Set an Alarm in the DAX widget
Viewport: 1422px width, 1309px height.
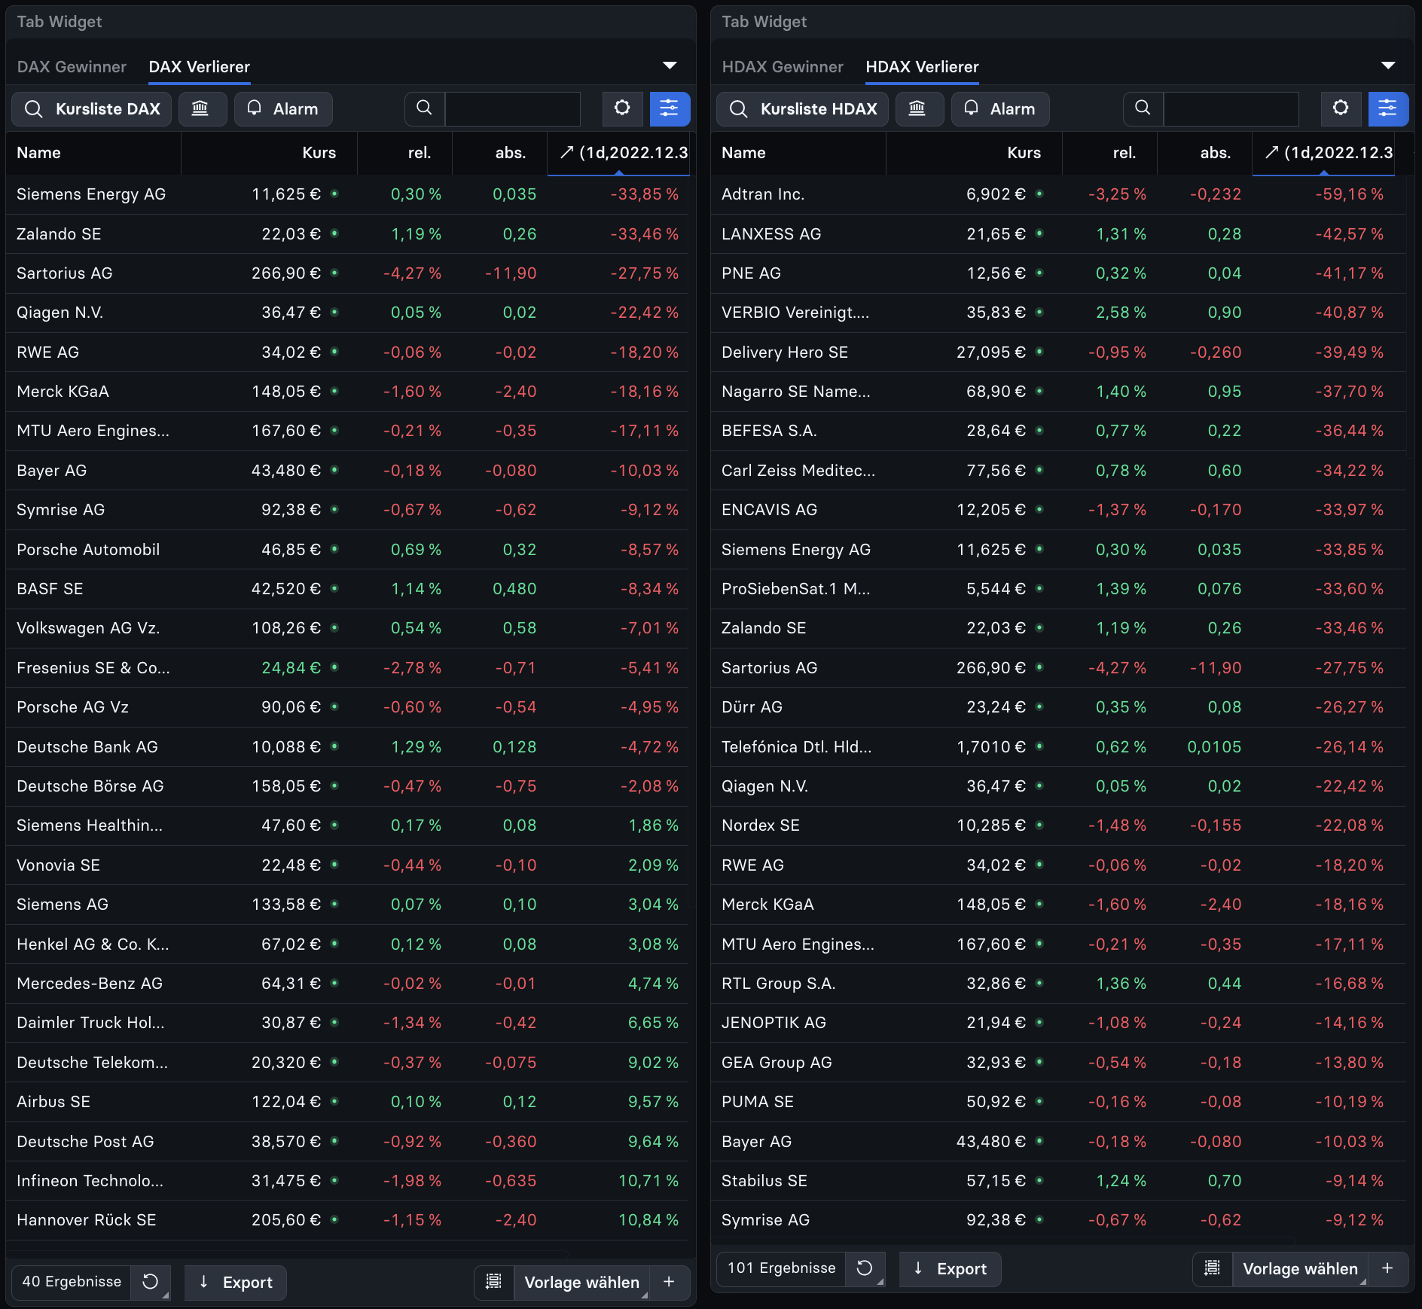pos(283,109)
